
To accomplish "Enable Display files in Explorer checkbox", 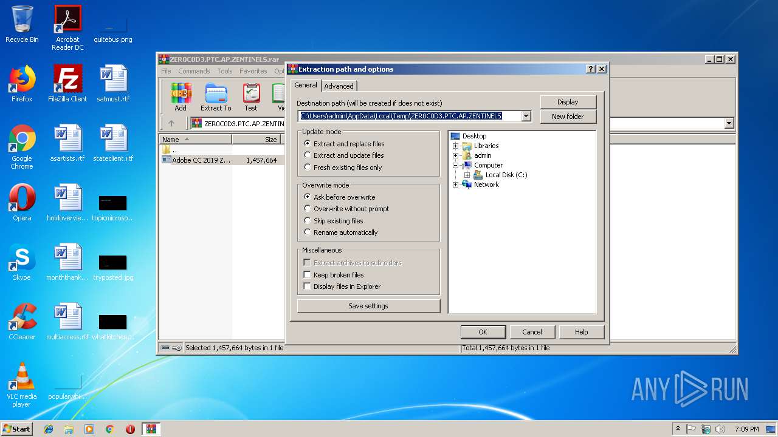I will (308, 286).
